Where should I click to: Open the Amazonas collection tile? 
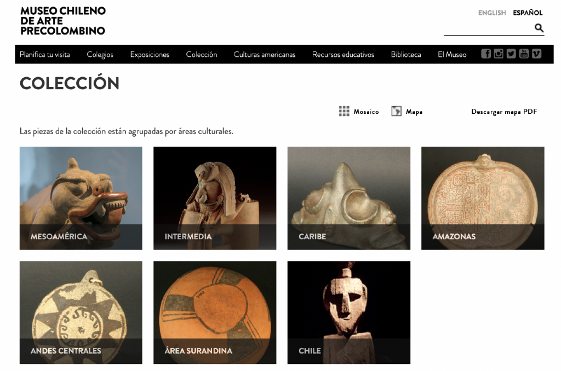pos(483,198)
